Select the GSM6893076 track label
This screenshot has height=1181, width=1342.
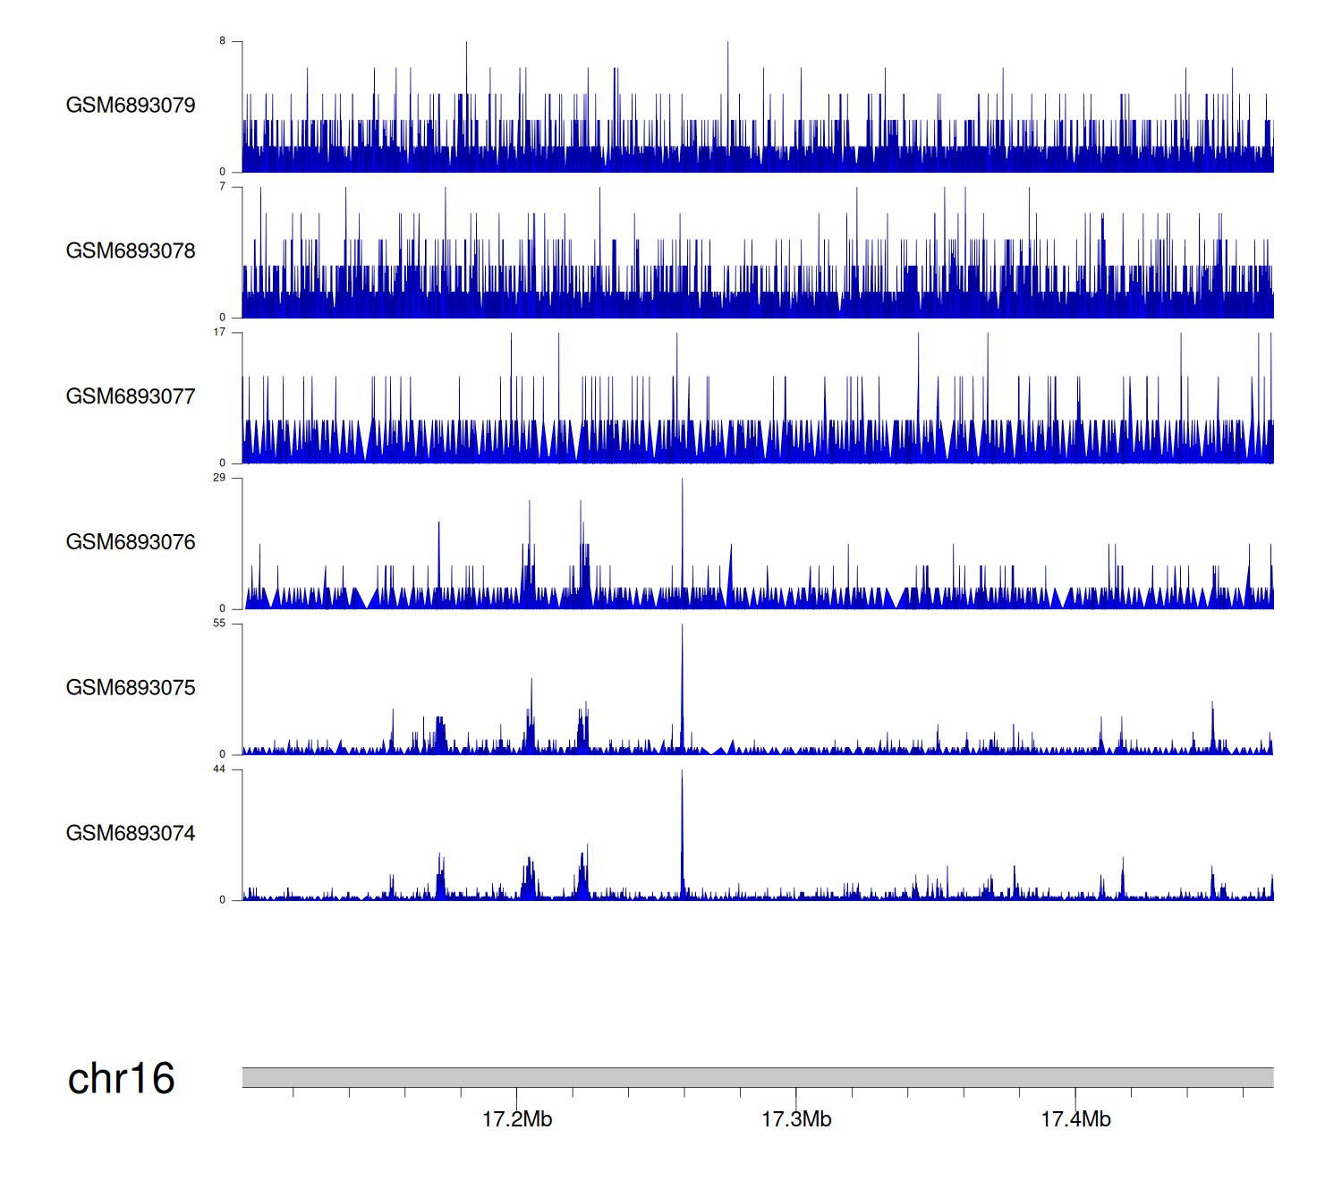click(x=131, y=542)
